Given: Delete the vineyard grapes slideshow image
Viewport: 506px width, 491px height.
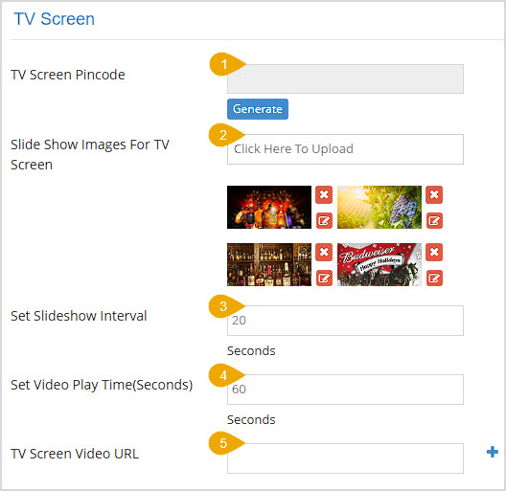Looking at the screenshot, I should [434, 194].
